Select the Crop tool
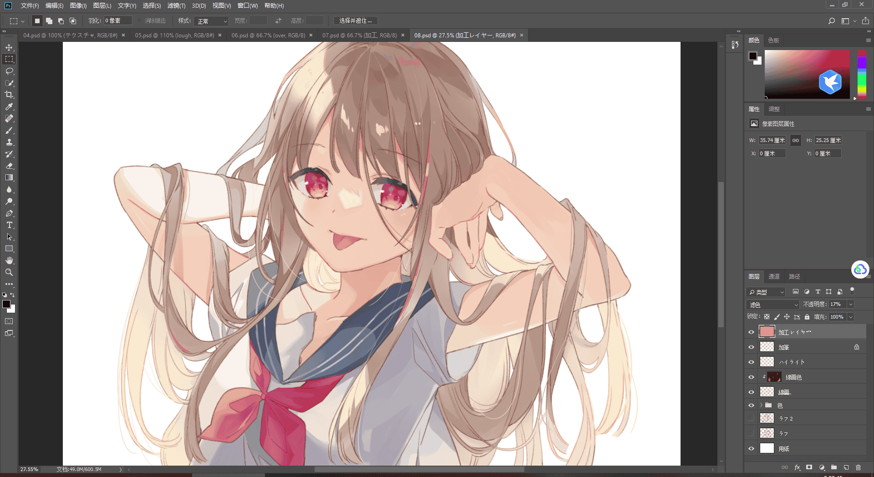Screen dimensions: 874x477 (9, 95)
